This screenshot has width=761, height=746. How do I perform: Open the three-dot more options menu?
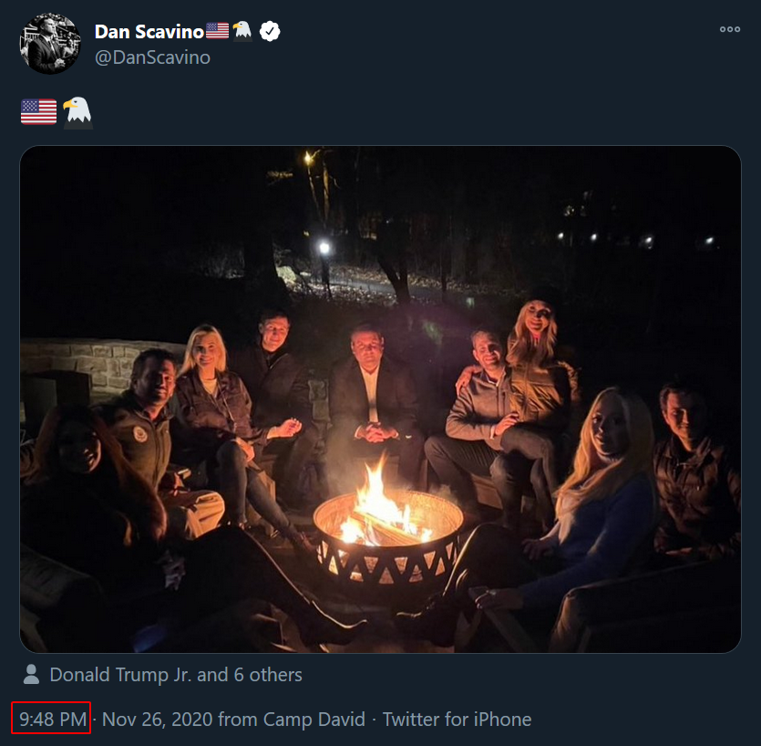pyautogui.click(x=729, y=29)
